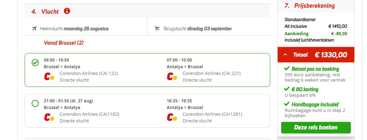Click the Vanaf Brussel (2) heading
Image resolution: width=367 pixels, height=140 pixels.
(x=64, y=43)
